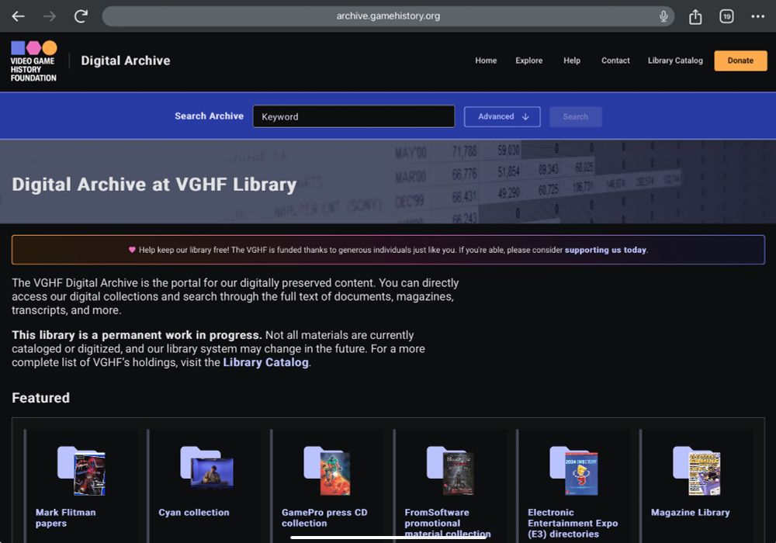Screen dimensions: 776x543
Task: Open the Contact menu item
Action: click(615, 61)
